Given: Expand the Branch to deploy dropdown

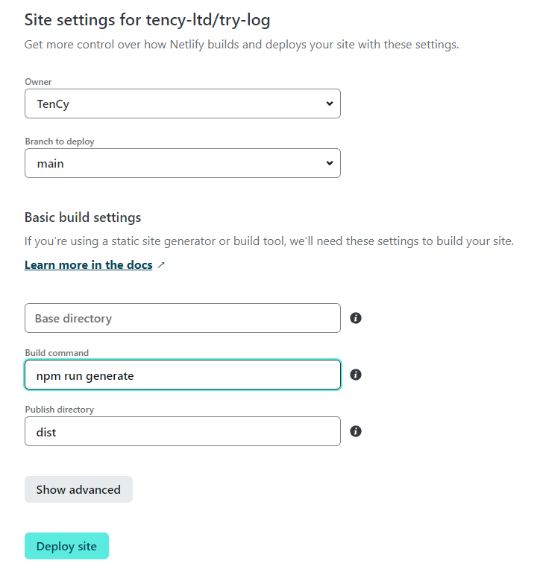Looking at the screenshot, I should click(x=182, y=164).
